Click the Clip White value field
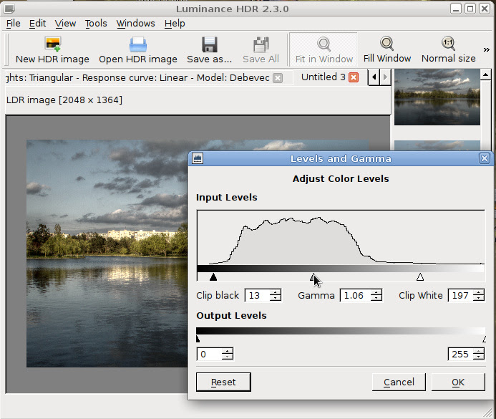Viewport: 496px width, 419px height. click(x=461, y=296)
